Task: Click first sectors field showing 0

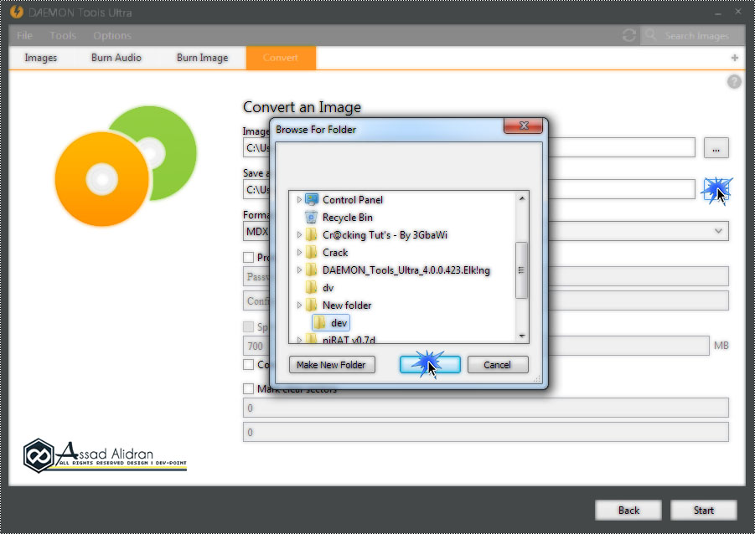Action: [x=486, y=408]
